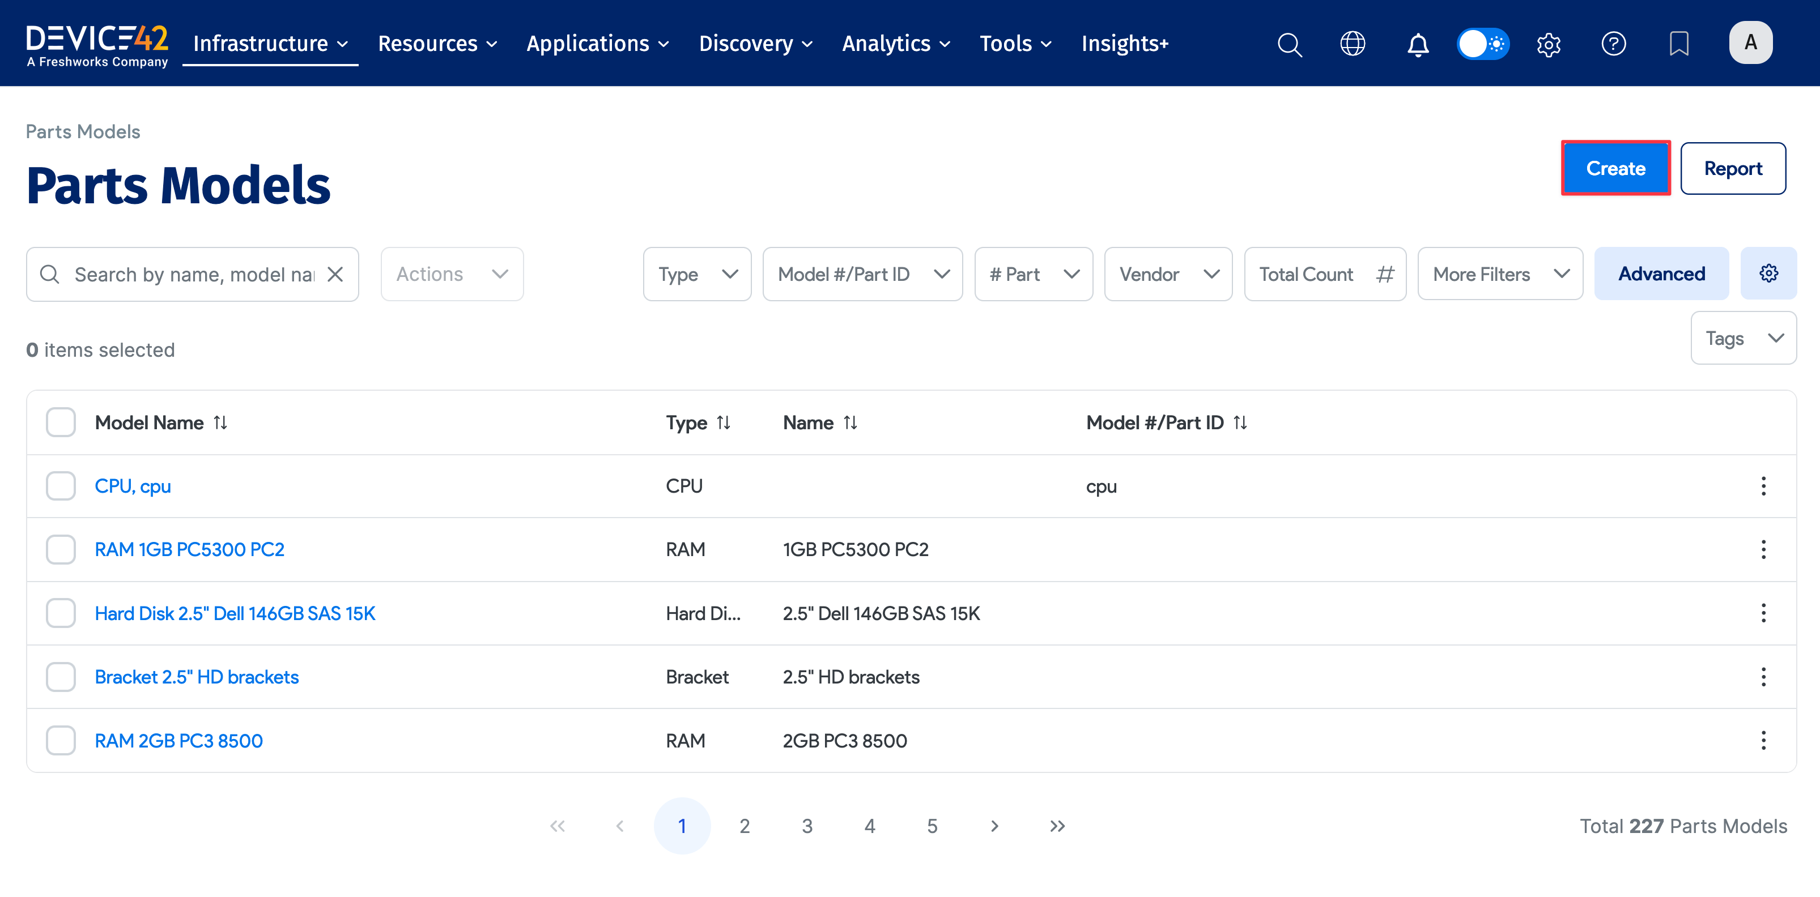
Task: Open three-dot menu for CPU, cpu row
Action: pos(1763,486)
